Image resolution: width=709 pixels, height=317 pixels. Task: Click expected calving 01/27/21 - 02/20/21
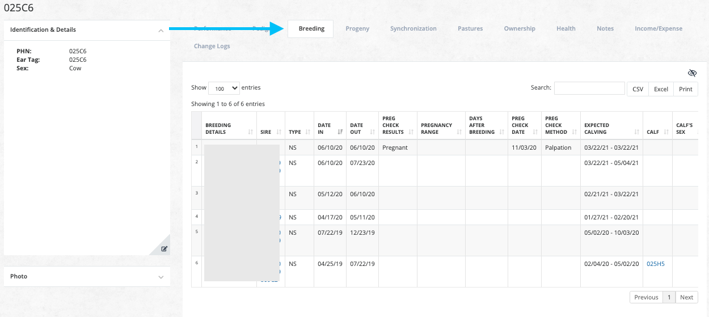pos(611,218)
